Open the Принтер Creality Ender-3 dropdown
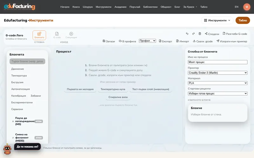This screenshot has height=158, width=254. 217,73
